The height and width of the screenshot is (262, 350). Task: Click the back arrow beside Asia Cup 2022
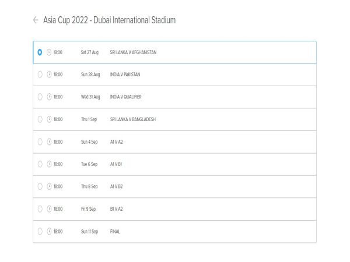(36, 20)
